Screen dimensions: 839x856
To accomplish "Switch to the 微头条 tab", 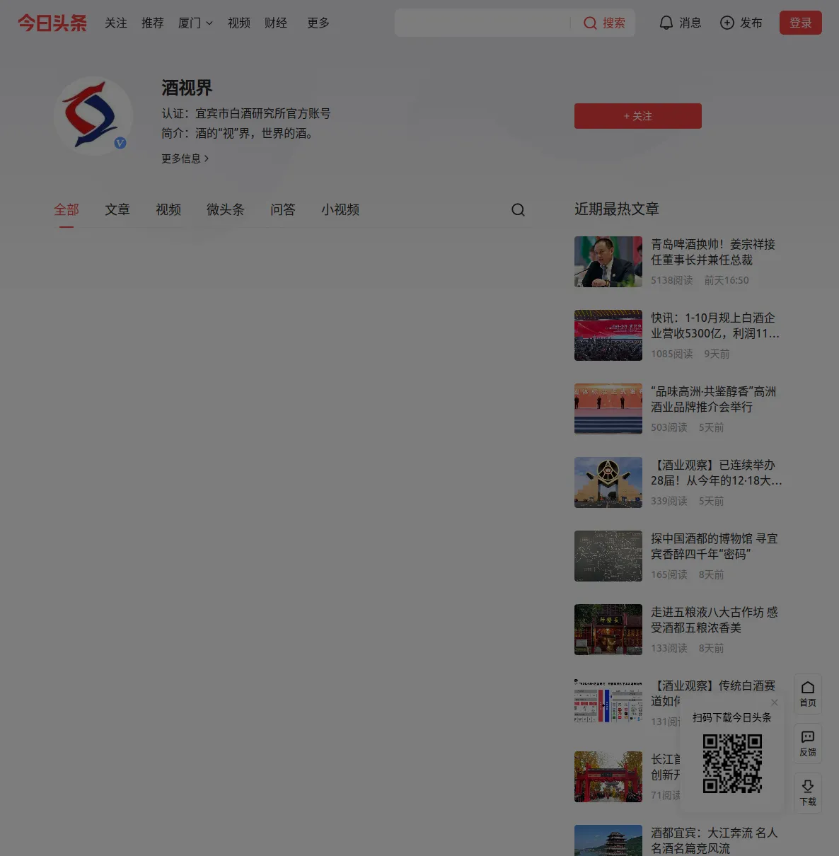I will click(x=226, y=209).
